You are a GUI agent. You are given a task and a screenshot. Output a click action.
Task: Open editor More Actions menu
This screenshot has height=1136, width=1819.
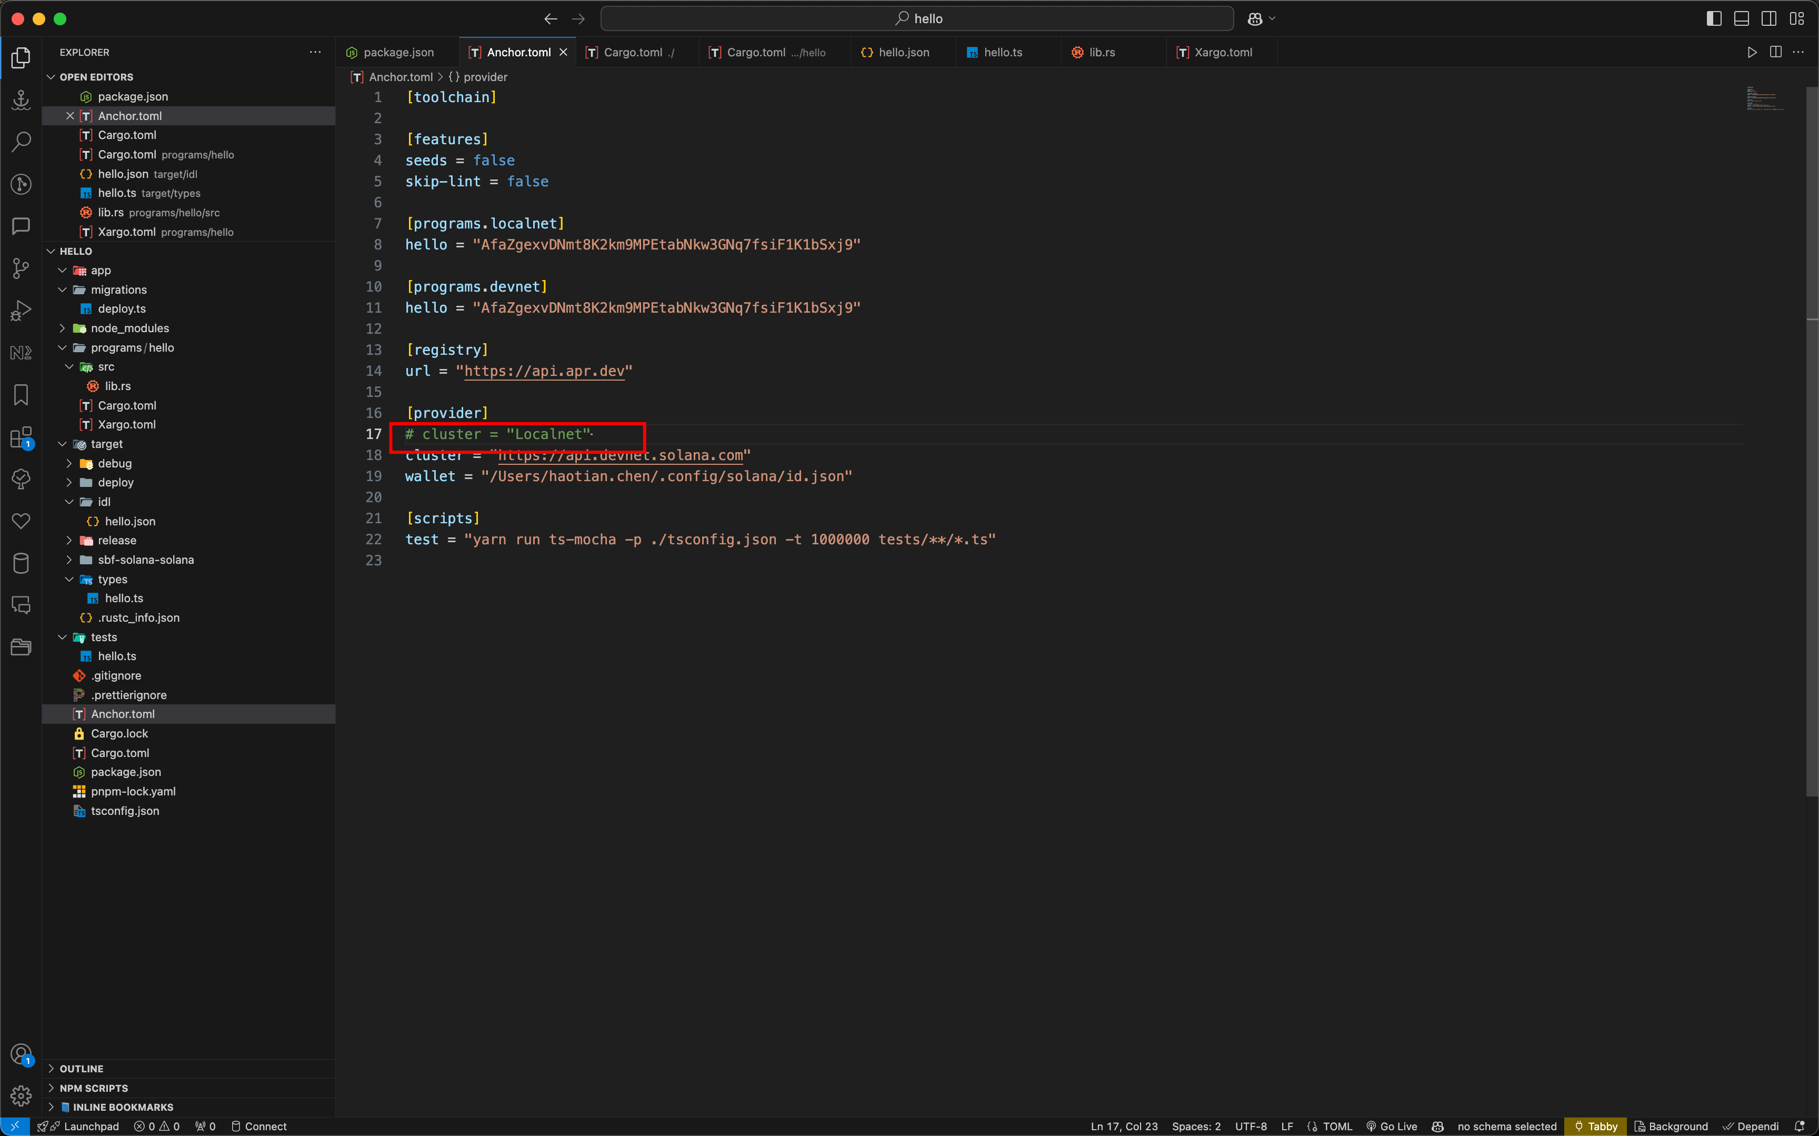1798,53
